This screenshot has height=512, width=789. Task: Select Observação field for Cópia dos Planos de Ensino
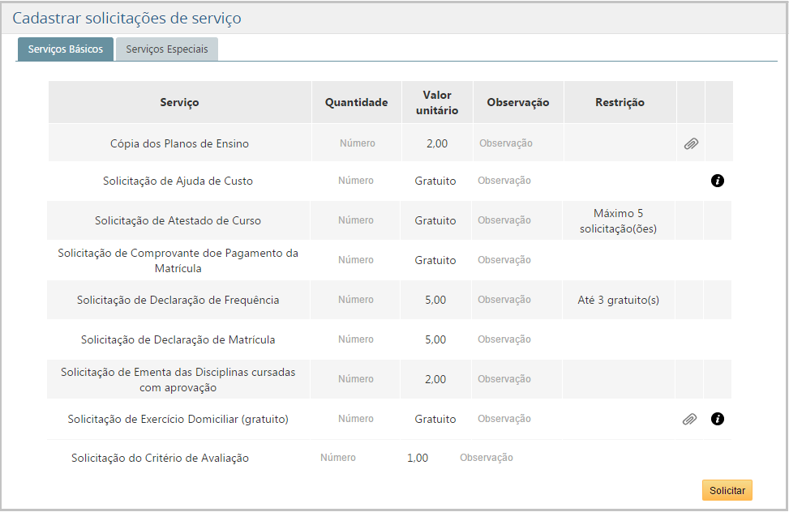(517, 143)
